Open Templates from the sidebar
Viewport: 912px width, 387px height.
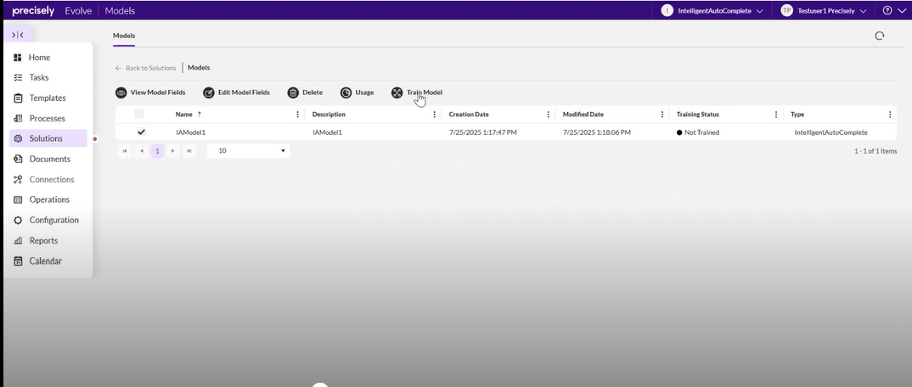[48, 98]
